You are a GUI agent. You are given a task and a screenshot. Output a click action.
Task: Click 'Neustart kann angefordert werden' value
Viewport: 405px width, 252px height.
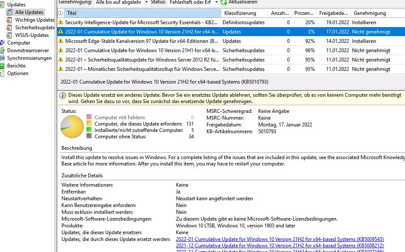[x=215, y=199]
